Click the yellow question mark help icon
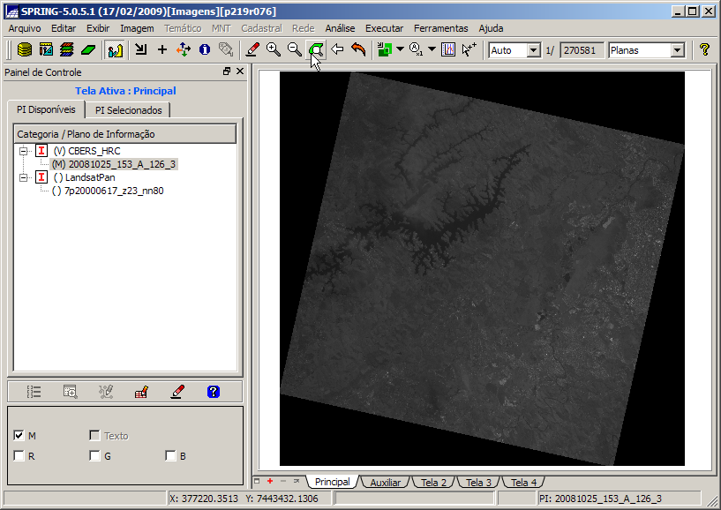Image resolution: width=721 pixels, height=510 pixels. pos(704,50)
